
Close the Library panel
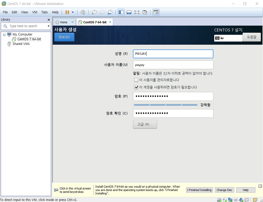[49, 20]
